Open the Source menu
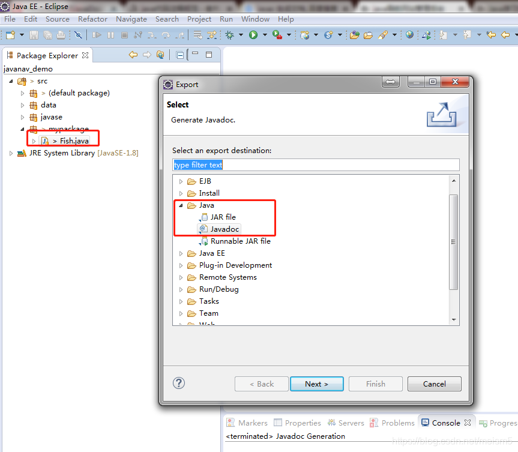Image resolution: width=518 pixels, height=452 pixels. coord(58,19)
